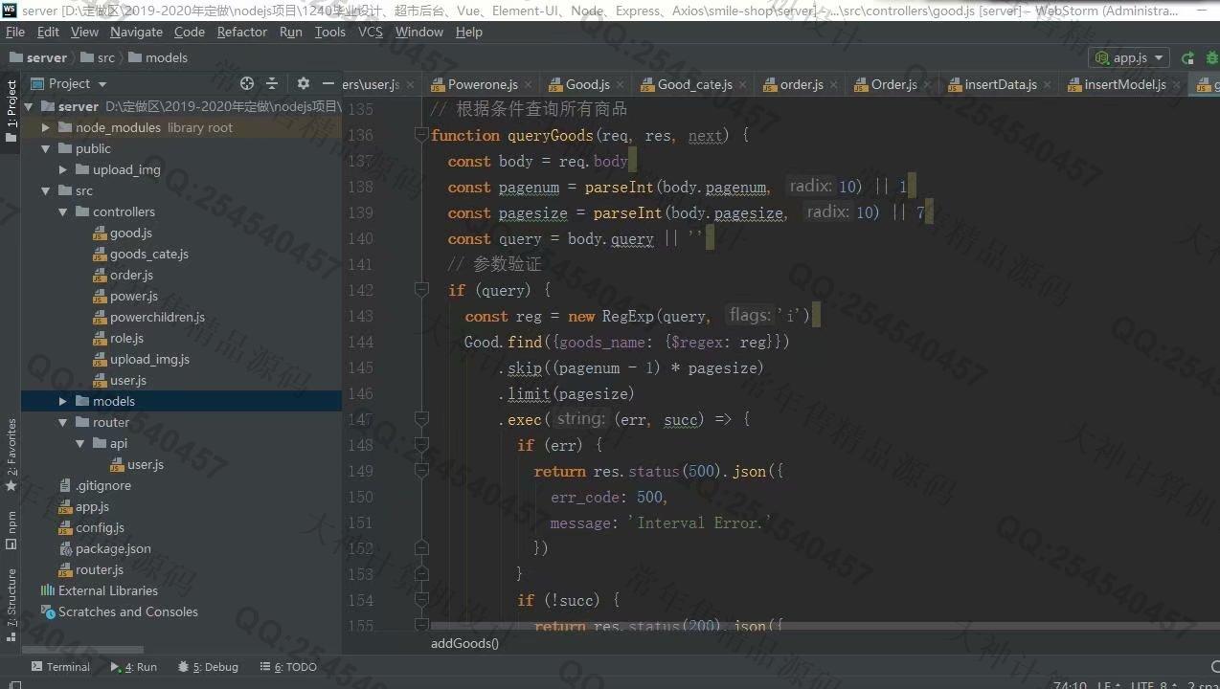Open the 6: TODO tool window

pyautogui.click(x=288, y=667)
